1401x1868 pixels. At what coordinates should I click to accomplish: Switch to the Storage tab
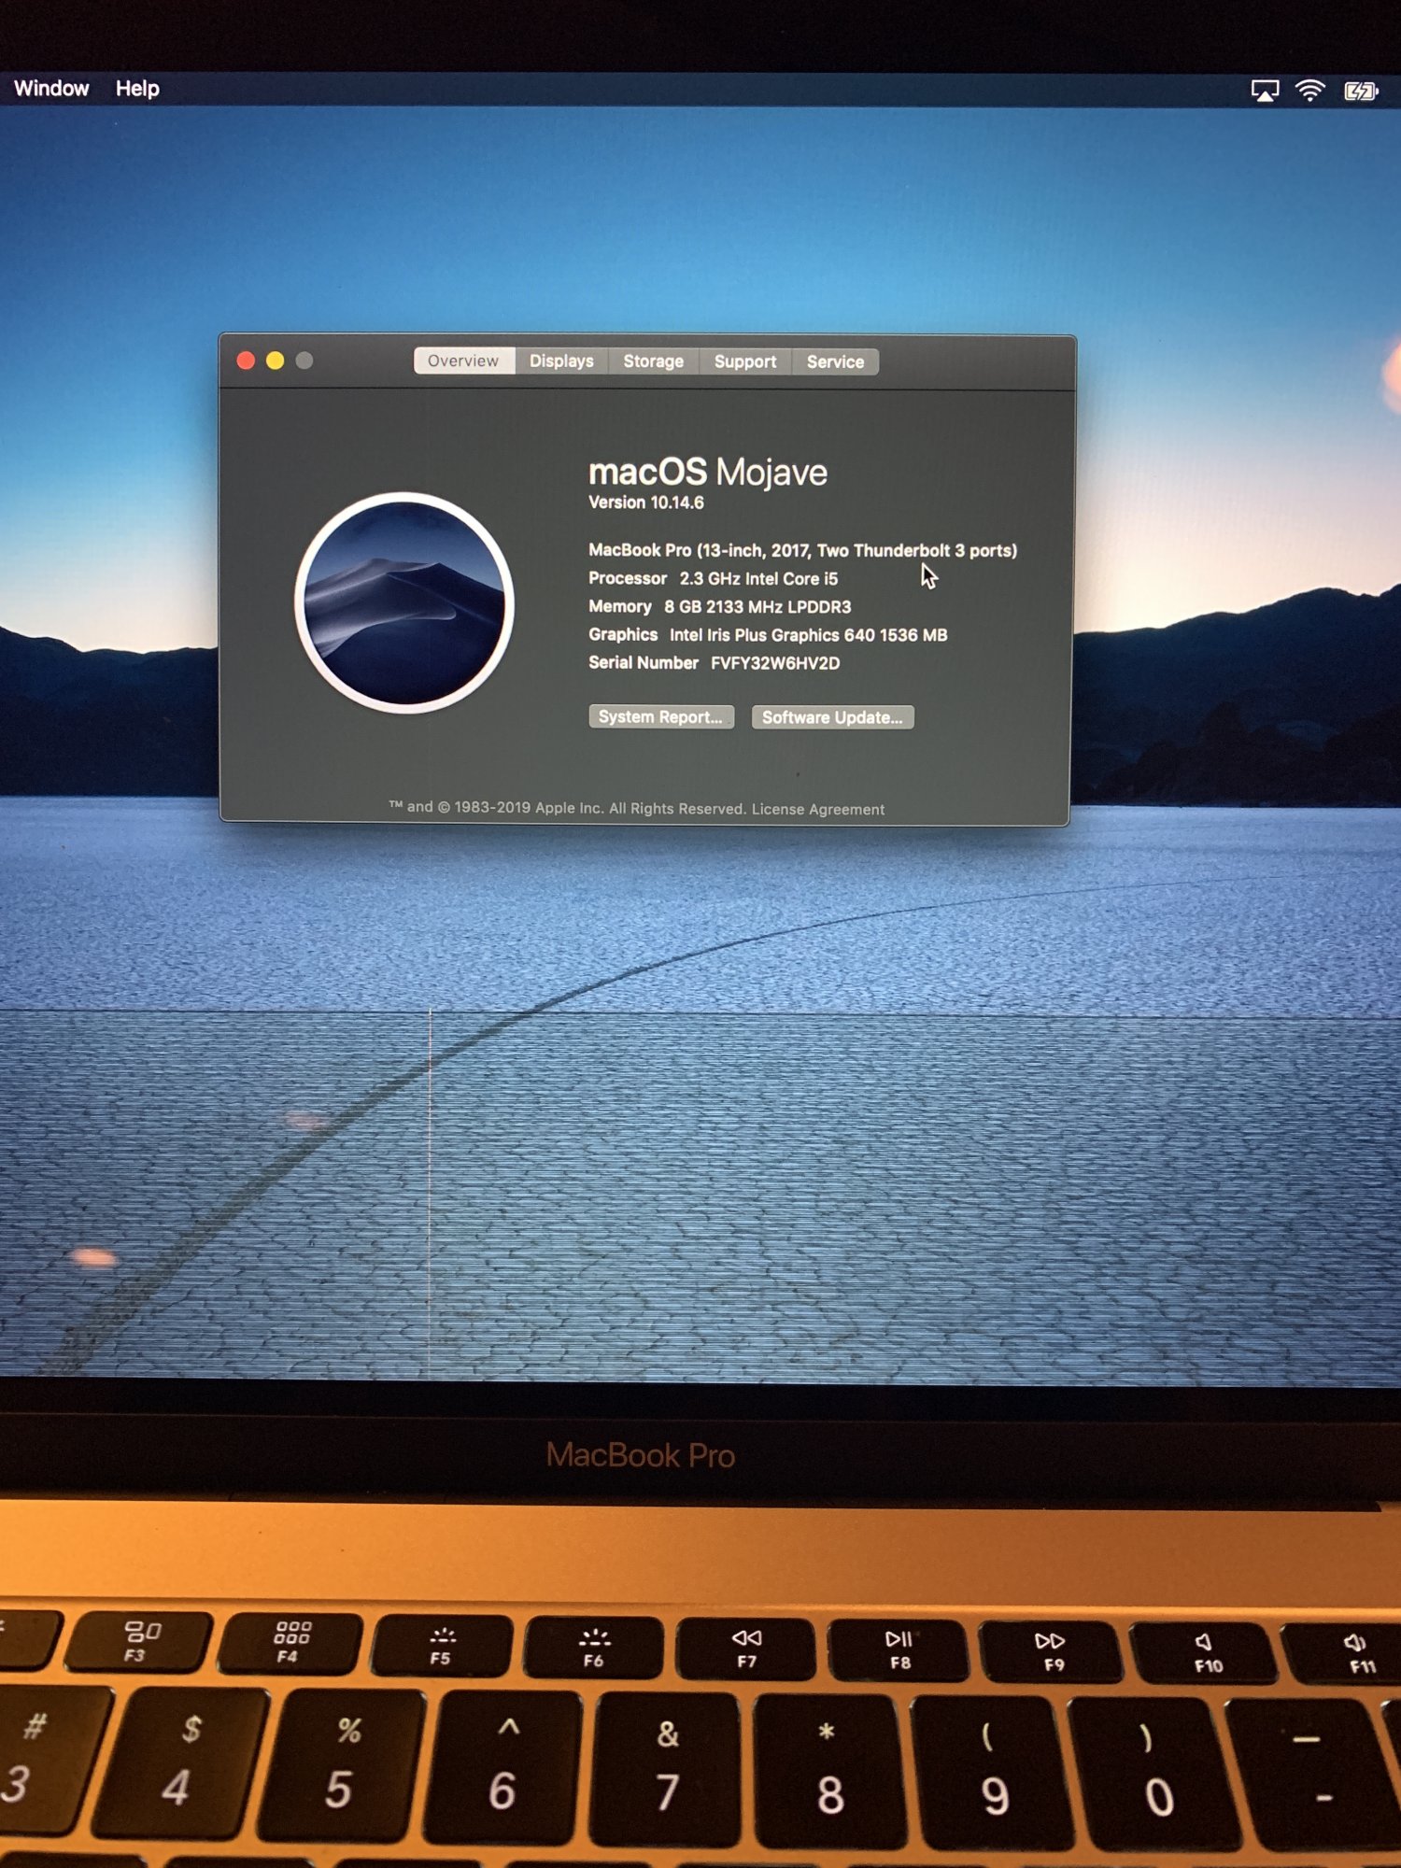click(x=653, y=361)
